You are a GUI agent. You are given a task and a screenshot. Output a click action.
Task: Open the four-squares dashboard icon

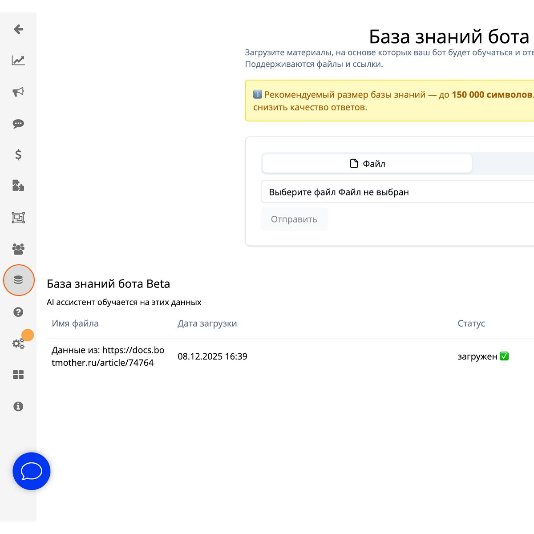tap(18, 375)
